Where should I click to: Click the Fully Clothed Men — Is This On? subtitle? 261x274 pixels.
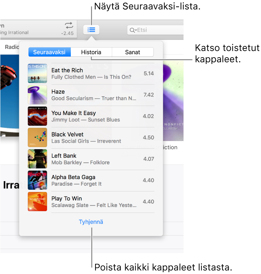click(91, 77)
